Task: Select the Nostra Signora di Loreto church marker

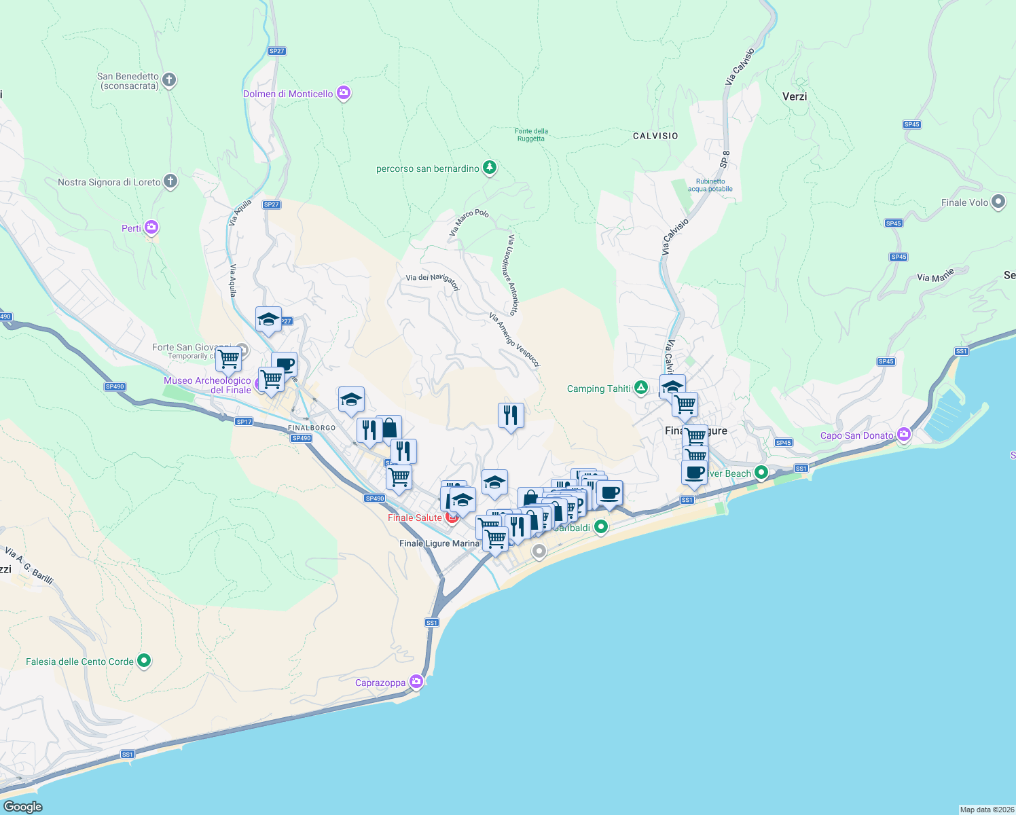Action: click(170, 181)
